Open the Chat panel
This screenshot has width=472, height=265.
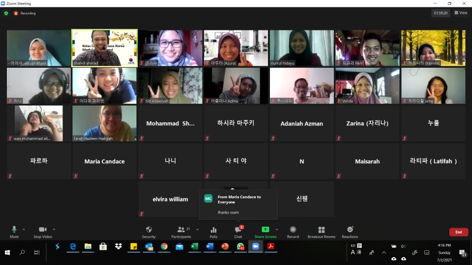(x=238, y=232)
